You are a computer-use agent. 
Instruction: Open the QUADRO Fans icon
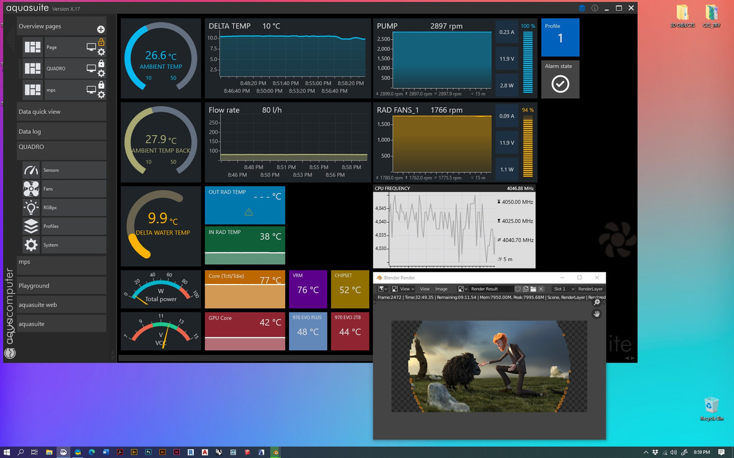tap(31, 189)
